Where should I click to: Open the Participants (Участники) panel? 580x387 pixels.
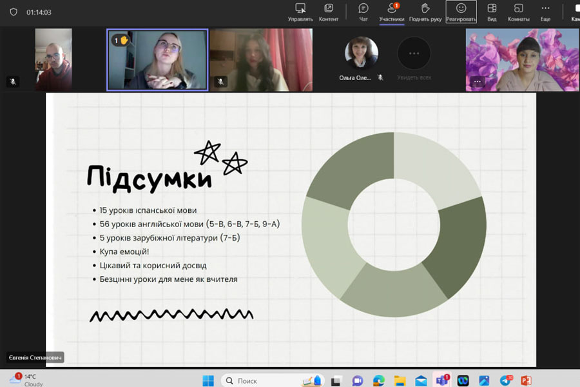[392, 12]
